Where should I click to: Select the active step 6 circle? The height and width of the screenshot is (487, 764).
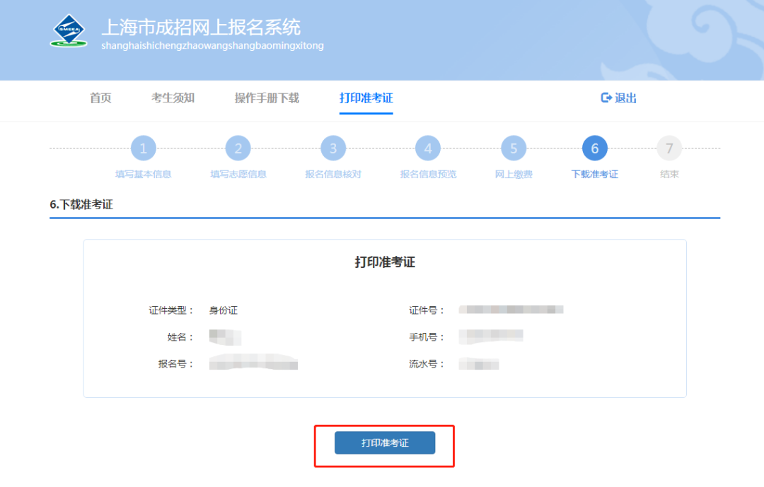tap(594, 148)
